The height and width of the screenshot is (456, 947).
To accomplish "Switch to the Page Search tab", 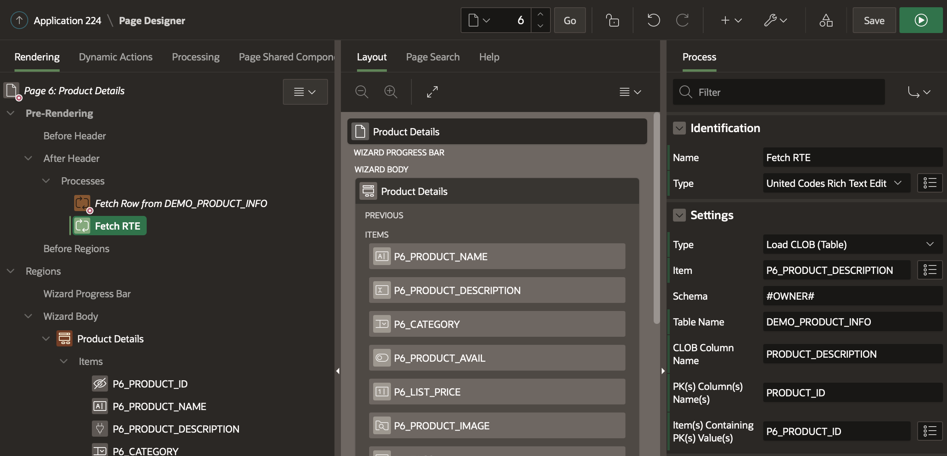I will (x=432, y=57).
